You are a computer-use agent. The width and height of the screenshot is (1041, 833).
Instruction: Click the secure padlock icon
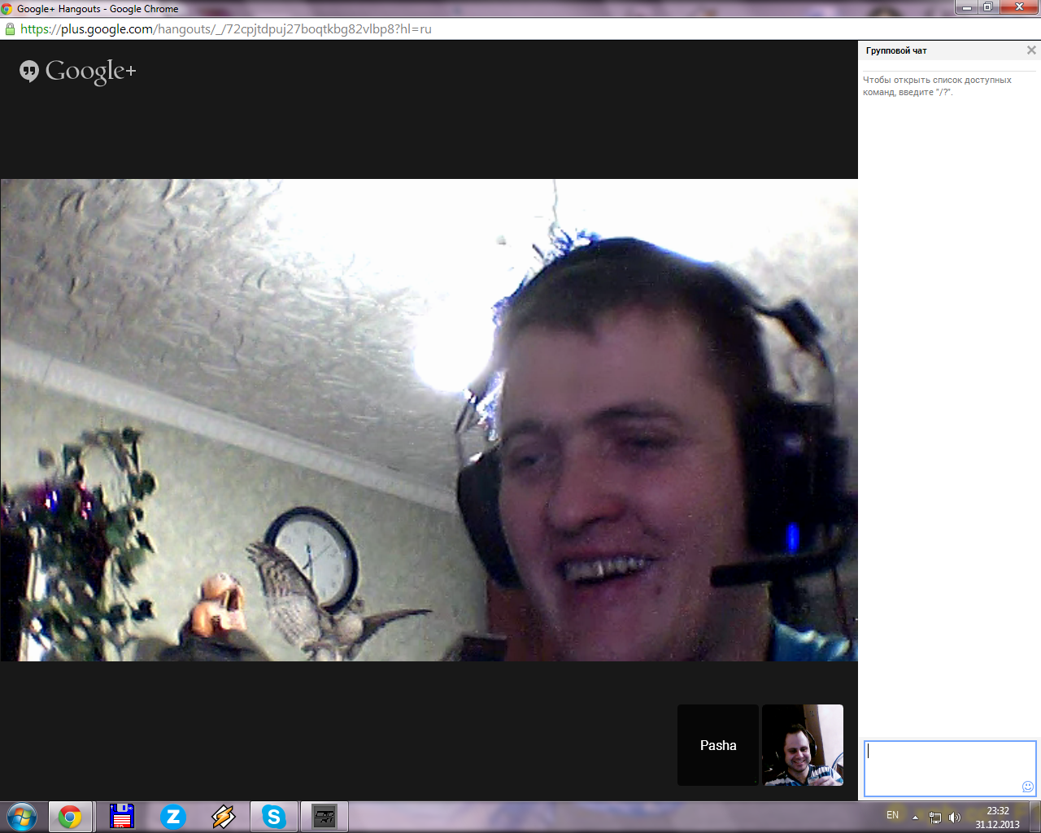[x=10, y=28]
